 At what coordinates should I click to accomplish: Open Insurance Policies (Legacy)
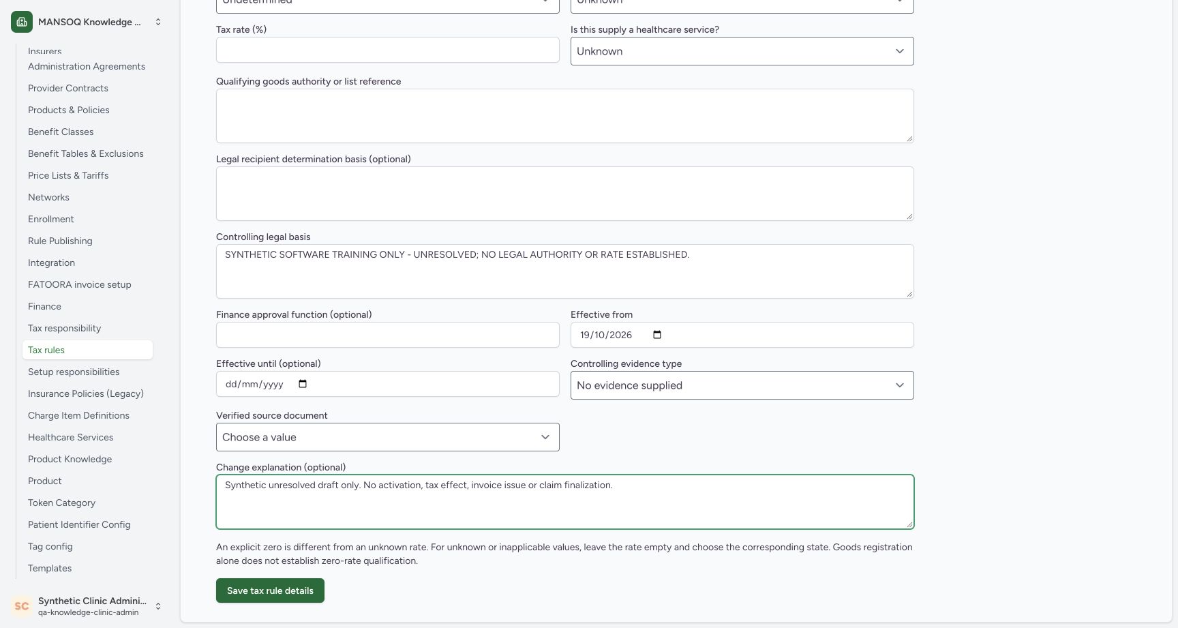[x=86, y=393]
